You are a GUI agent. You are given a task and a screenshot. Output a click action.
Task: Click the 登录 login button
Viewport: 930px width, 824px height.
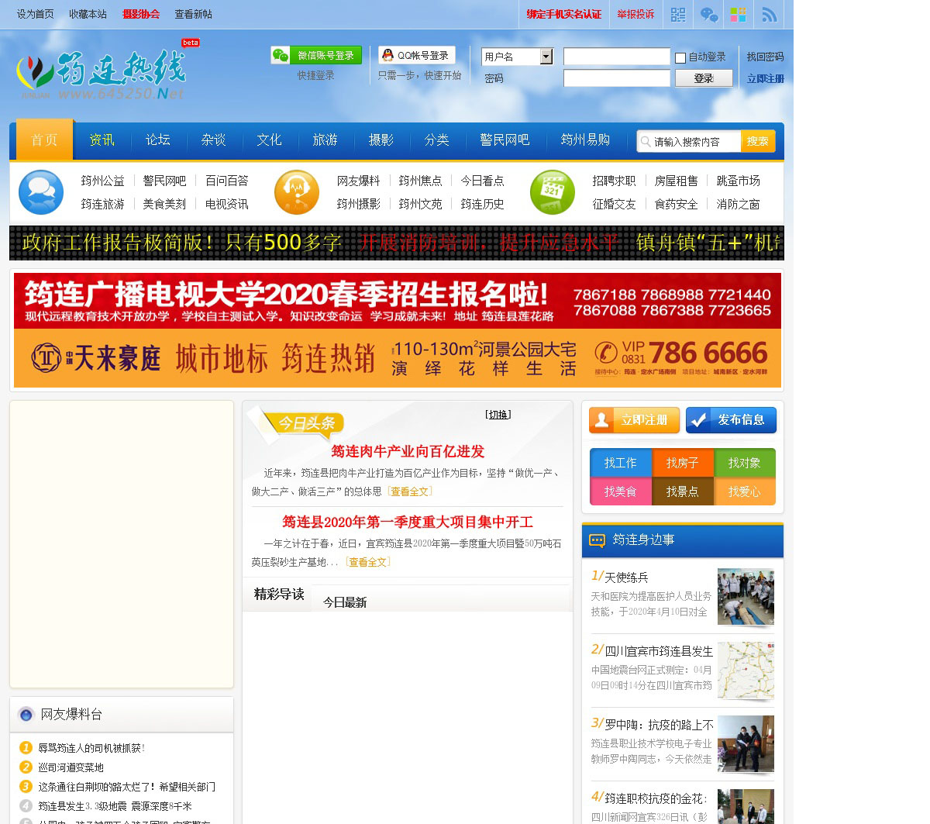704,78
